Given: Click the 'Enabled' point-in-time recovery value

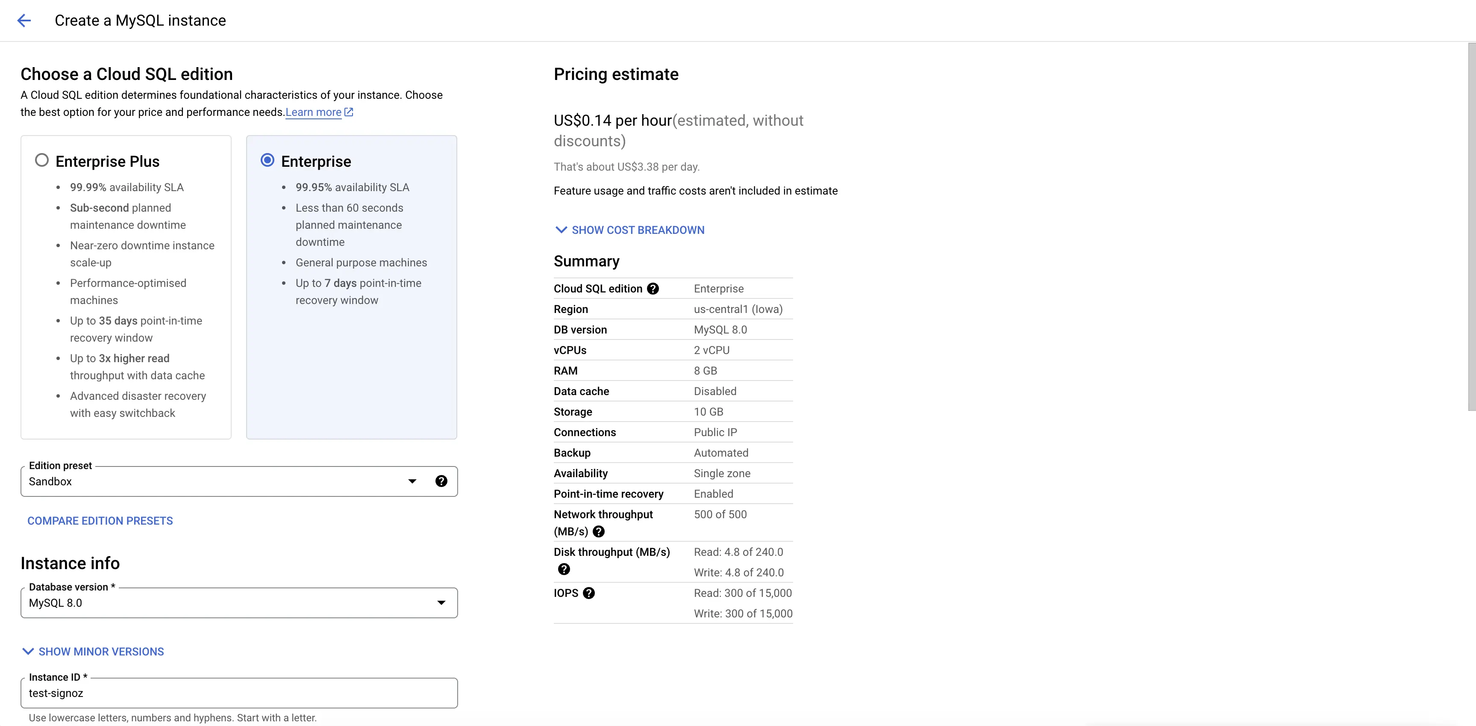Looking at the screenshot, I should click(x=713, y=494).
